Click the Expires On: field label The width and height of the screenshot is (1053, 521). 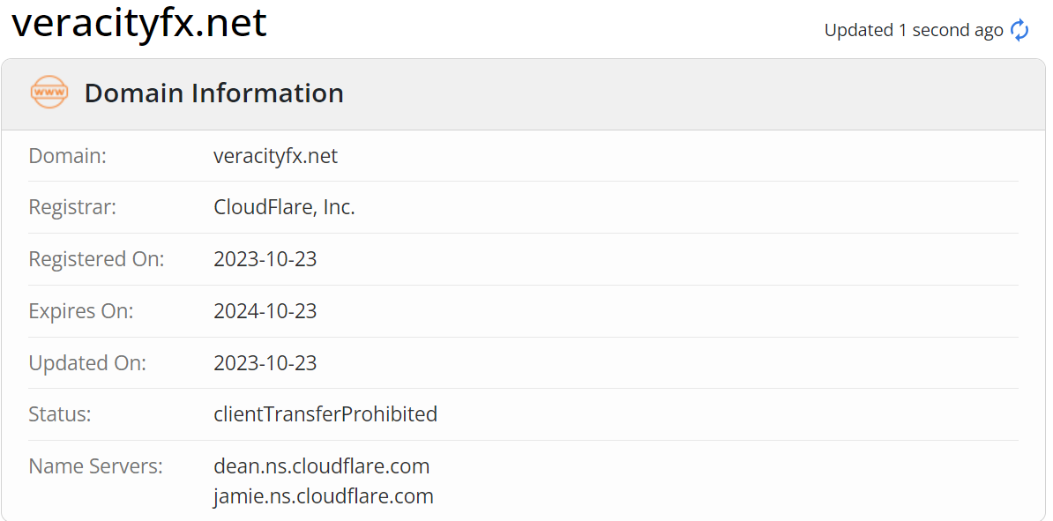[81, 311]
